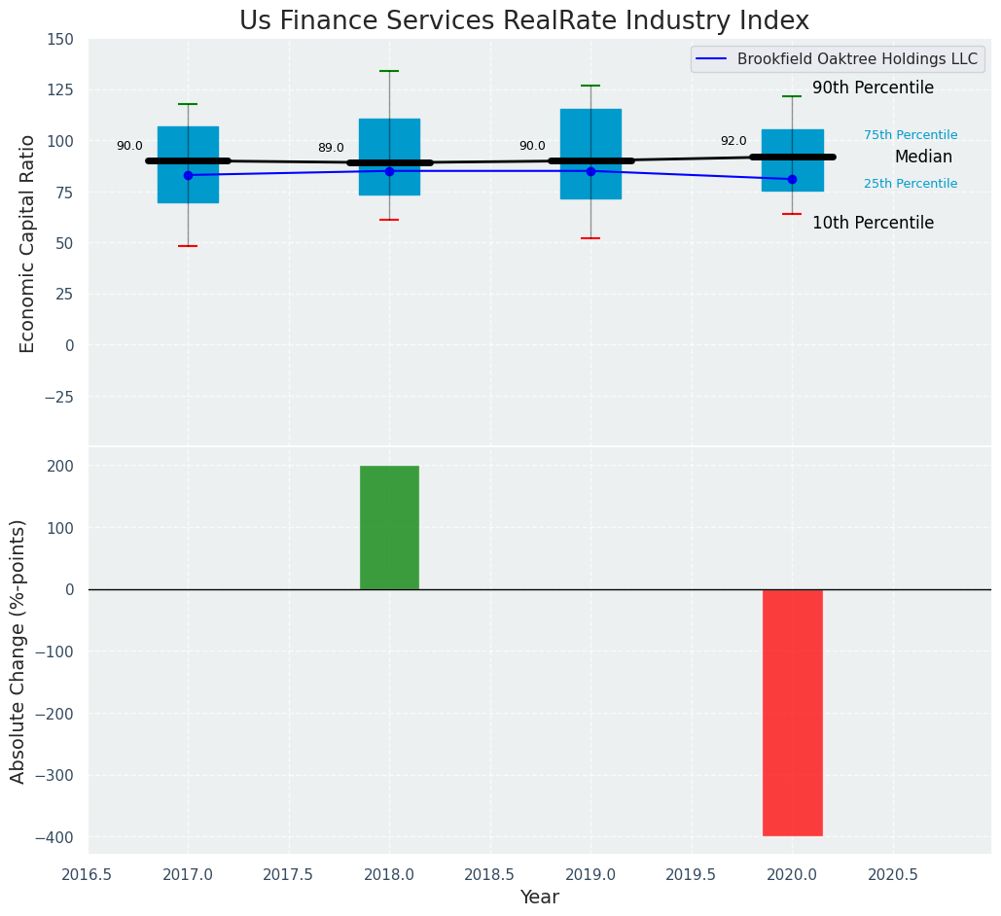This screenshot has width=1001, height=916.
Task: Click the blue data point at 2019
Action: (590, 171)
